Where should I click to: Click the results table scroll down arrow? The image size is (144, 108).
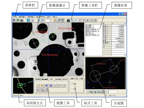[x=125, y=55]
